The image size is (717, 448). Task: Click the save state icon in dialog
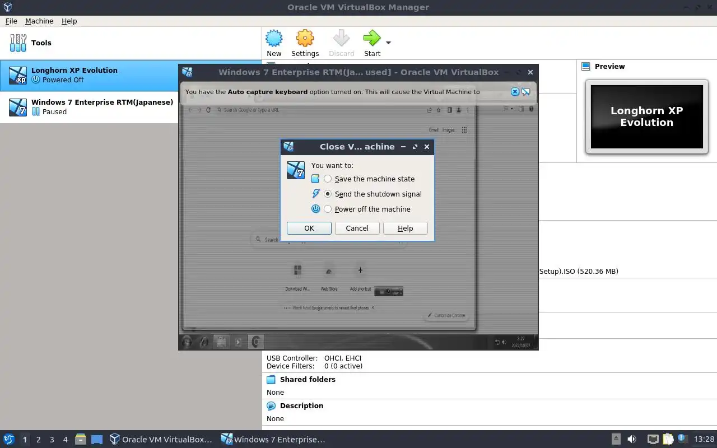click(315, 179)
